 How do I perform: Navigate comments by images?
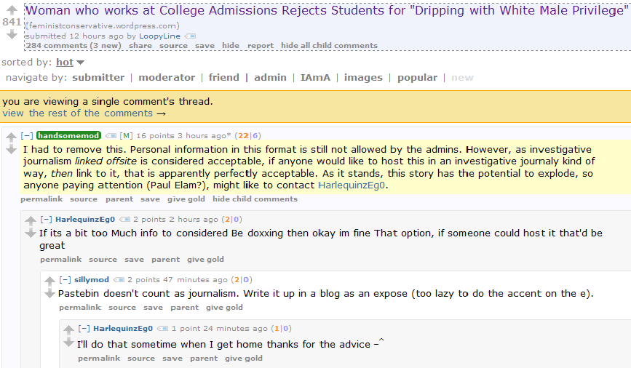click(x=363, y=77)
